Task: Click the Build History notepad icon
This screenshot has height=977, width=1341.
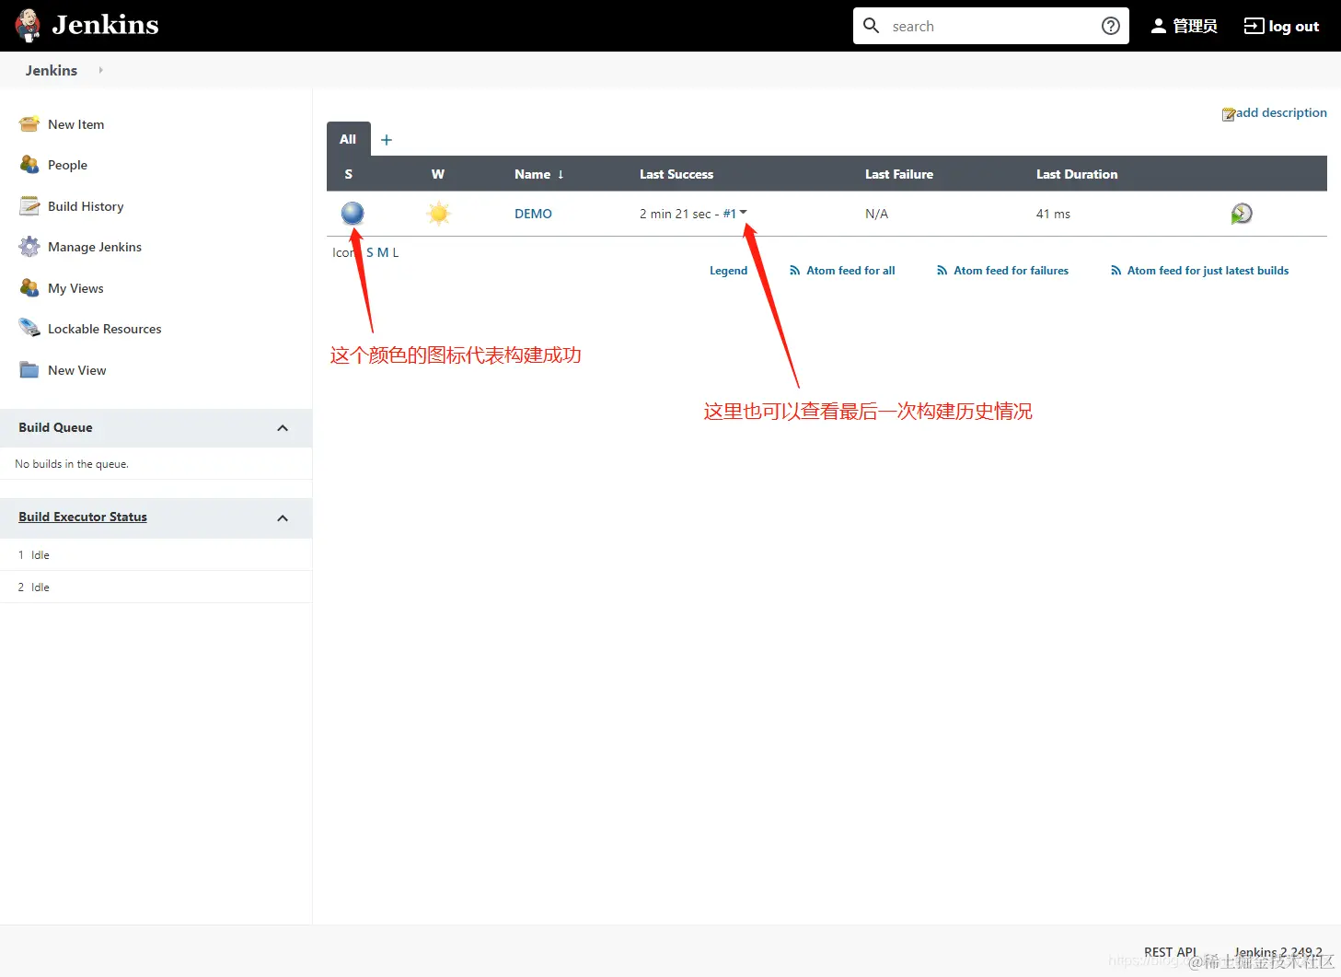Action: pyautogui.click(x=29, y=205)
